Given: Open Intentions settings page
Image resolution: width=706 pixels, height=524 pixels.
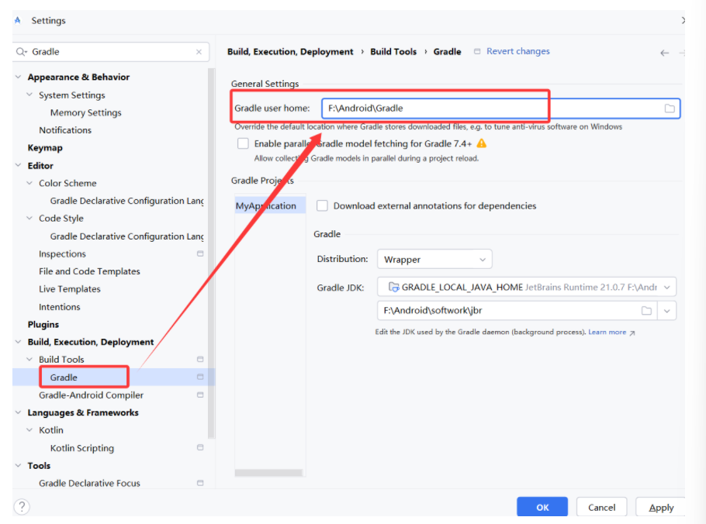Looking at the screenshot, I should [60, 307].
